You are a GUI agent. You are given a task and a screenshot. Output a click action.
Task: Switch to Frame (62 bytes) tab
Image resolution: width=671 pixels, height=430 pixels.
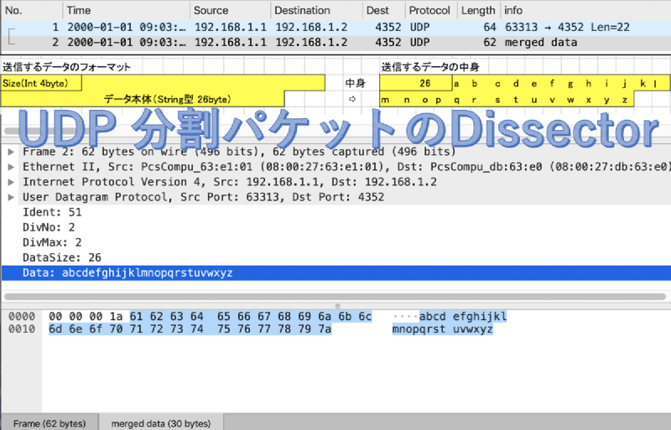click(49, 422)
